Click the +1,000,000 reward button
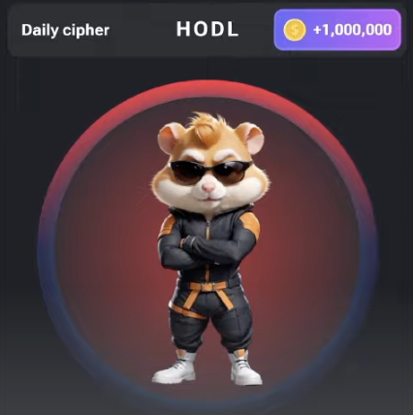The height and width of the screenshot is (415, 413). 337,30
